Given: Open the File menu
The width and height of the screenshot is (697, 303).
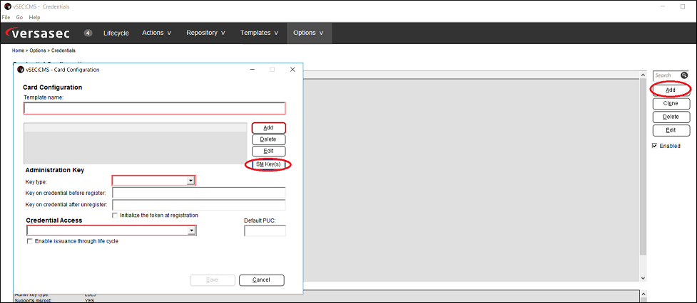Looking at the screenshot, I should click(6, 17).
